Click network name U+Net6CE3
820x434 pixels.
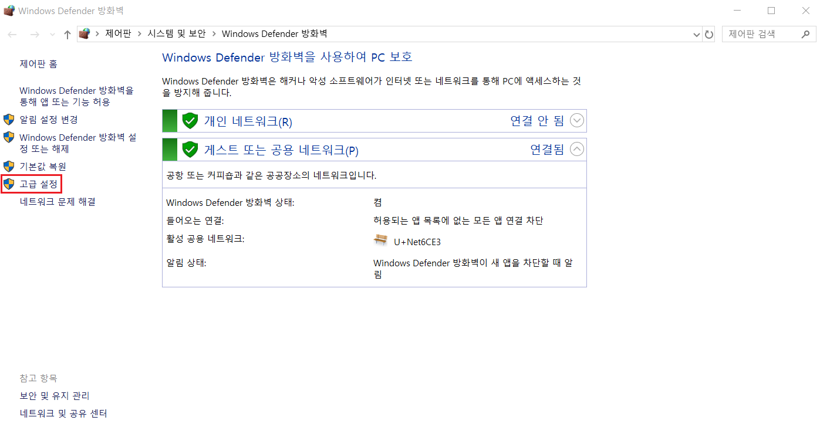click(x=417, y=242)
